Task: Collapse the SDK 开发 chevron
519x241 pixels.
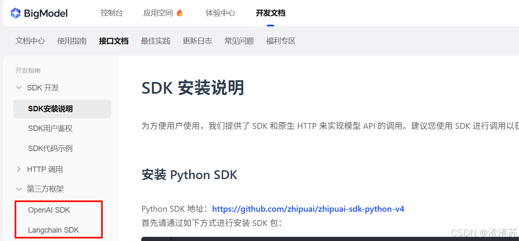Action: pos(18,88)
